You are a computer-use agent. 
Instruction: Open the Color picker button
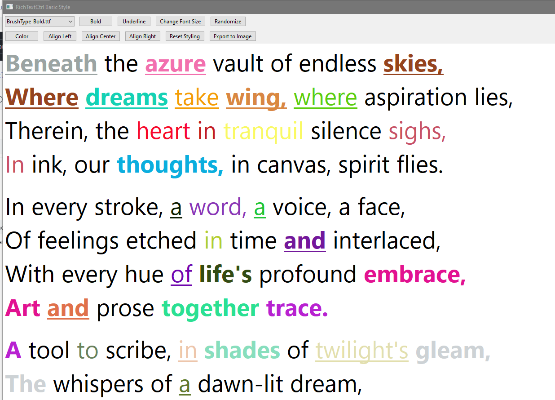tap(22, 36)
